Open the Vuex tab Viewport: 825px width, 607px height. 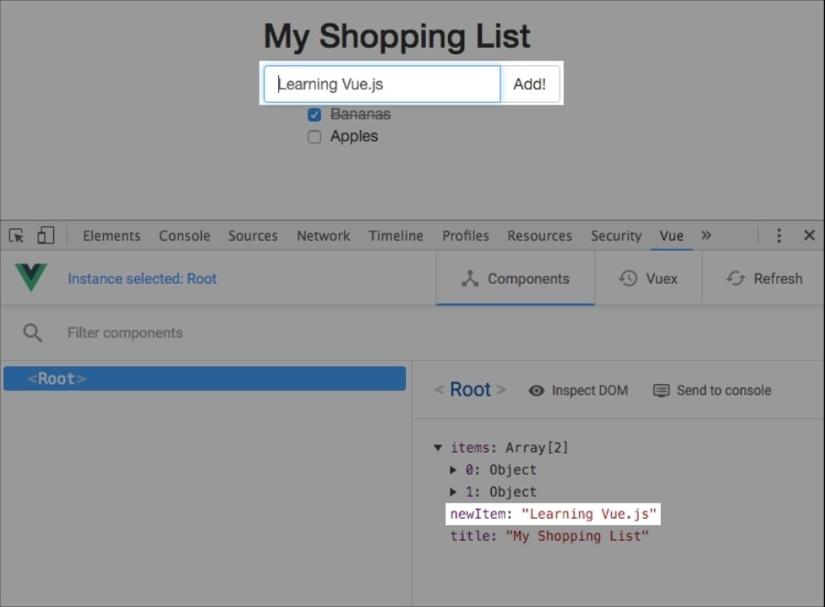pyautogui.click(x=648, y=278)
